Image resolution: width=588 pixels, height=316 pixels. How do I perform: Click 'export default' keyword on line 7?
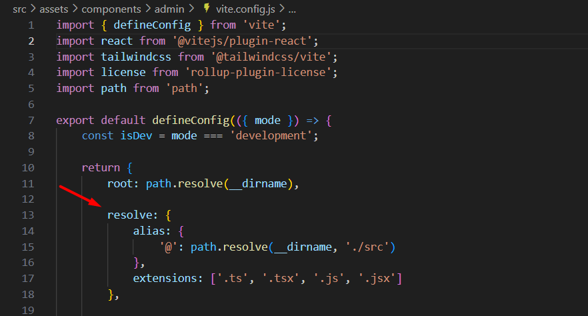101,120
